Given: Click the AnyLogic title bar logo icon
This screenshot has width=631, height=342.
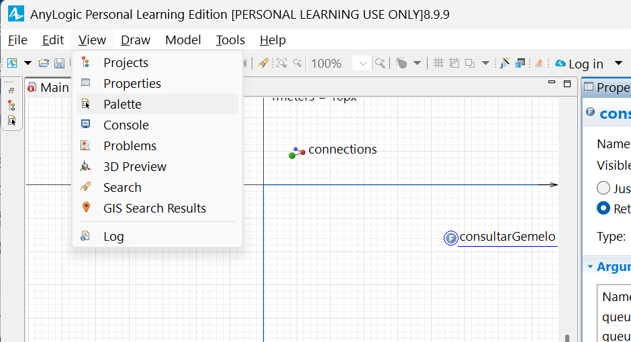Looking at the screenshot, I should click(15, 14).
